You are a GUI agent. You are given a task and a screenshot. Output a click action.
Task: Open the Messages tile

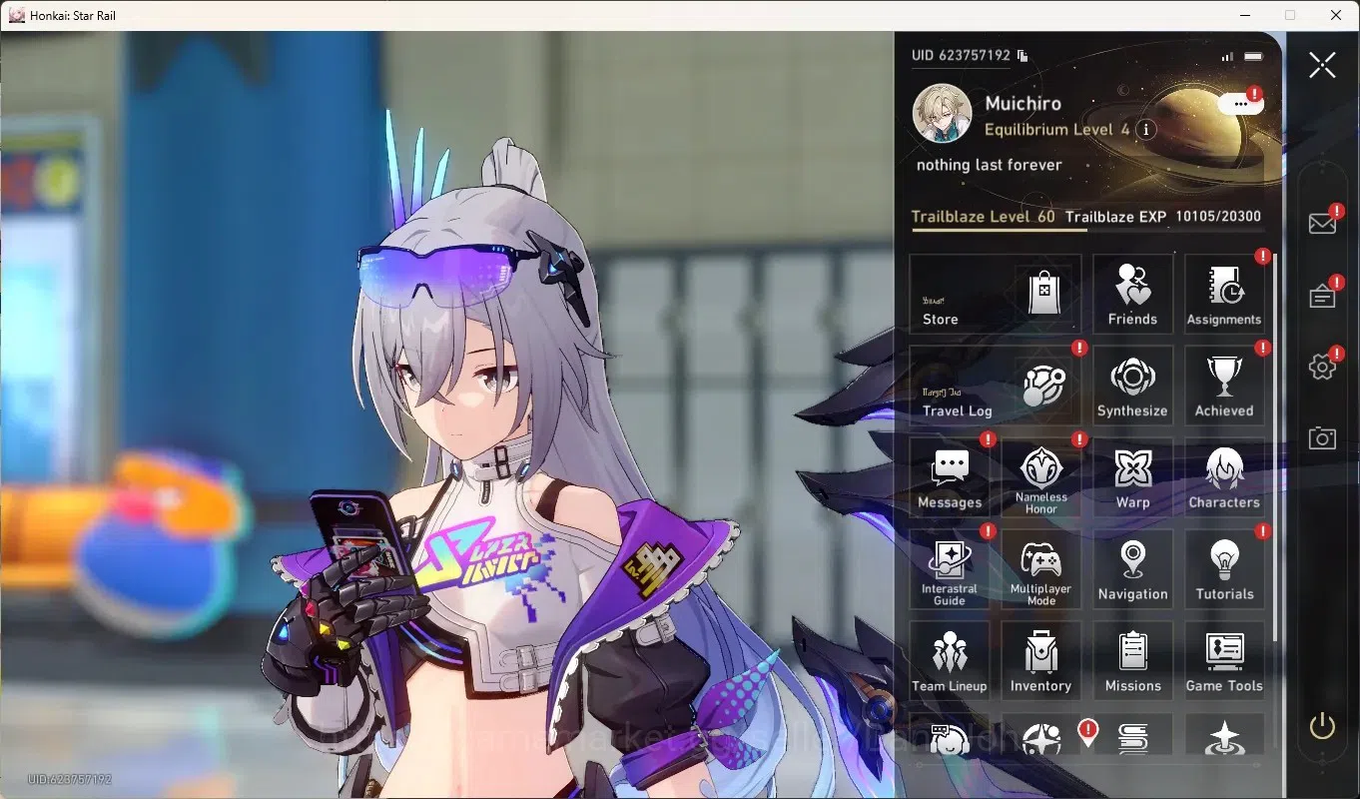pyautogui.click(x=950, y=477)
